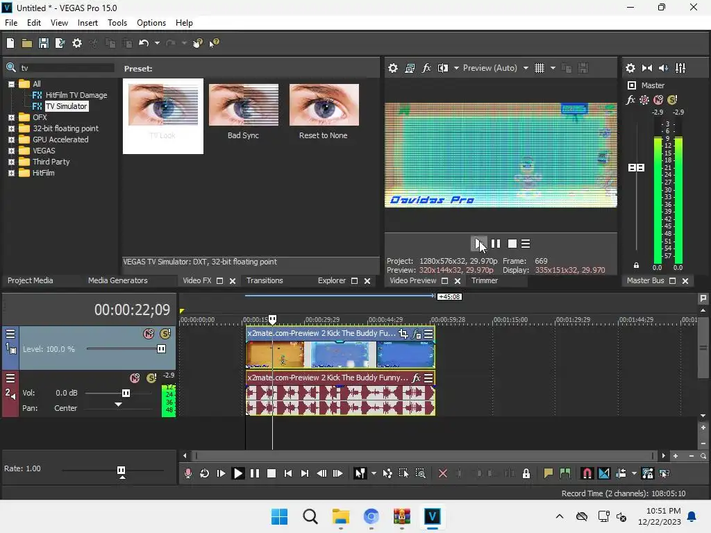The height and width of the screenshot is (533, 711).
Task: Show overlays grid in preview
Action: point(539,68)
